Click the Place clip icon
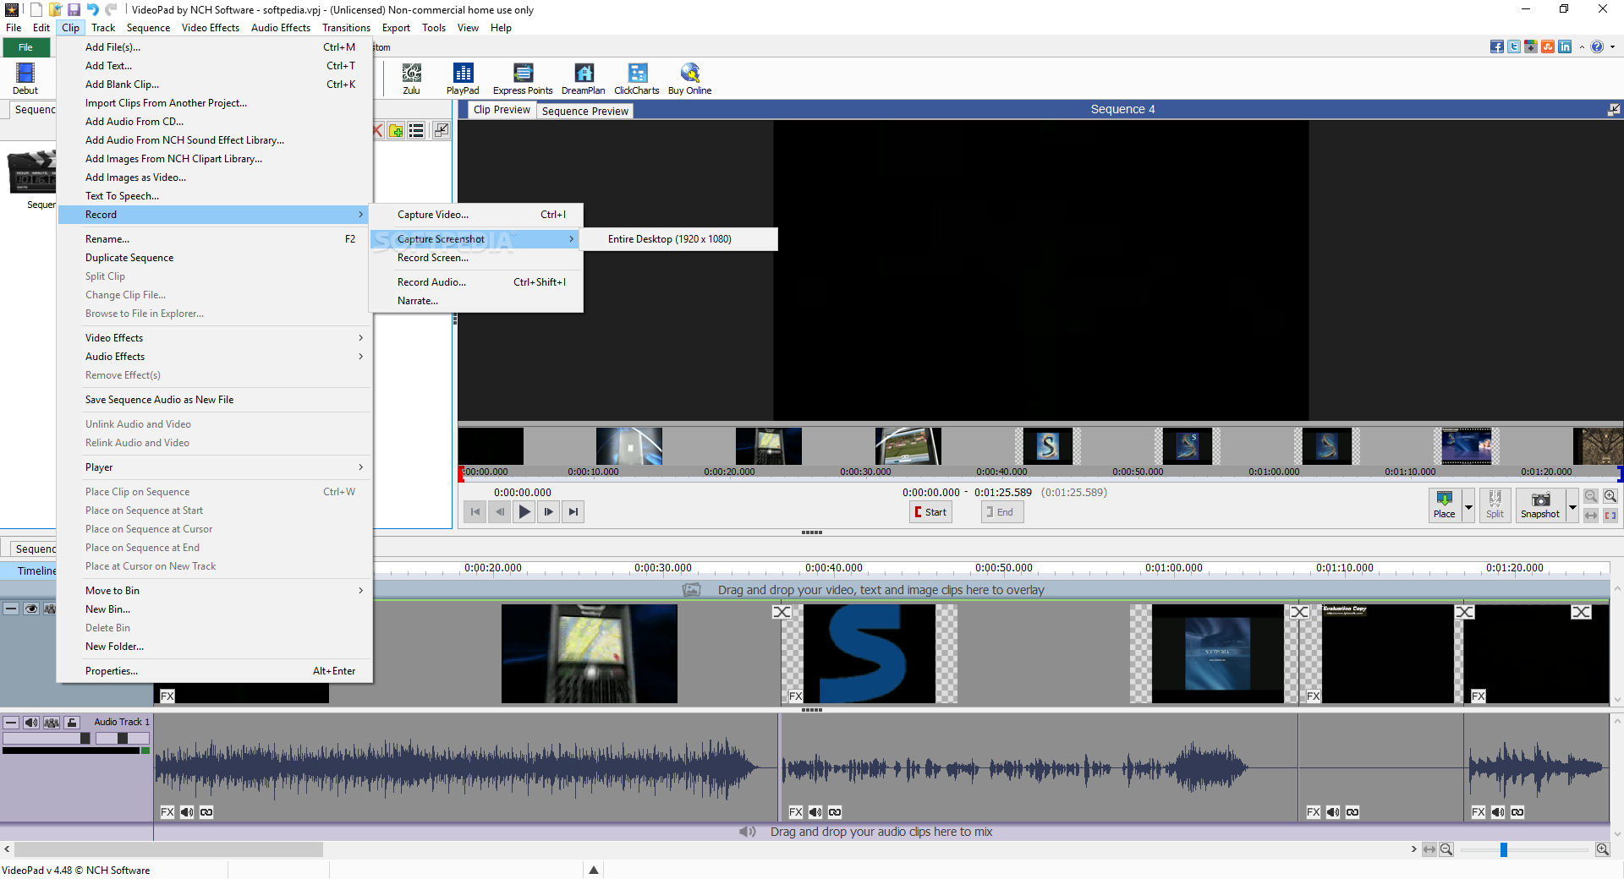Image resolution: width=1624 pixels, height=879 pixels. point(1445,505)
